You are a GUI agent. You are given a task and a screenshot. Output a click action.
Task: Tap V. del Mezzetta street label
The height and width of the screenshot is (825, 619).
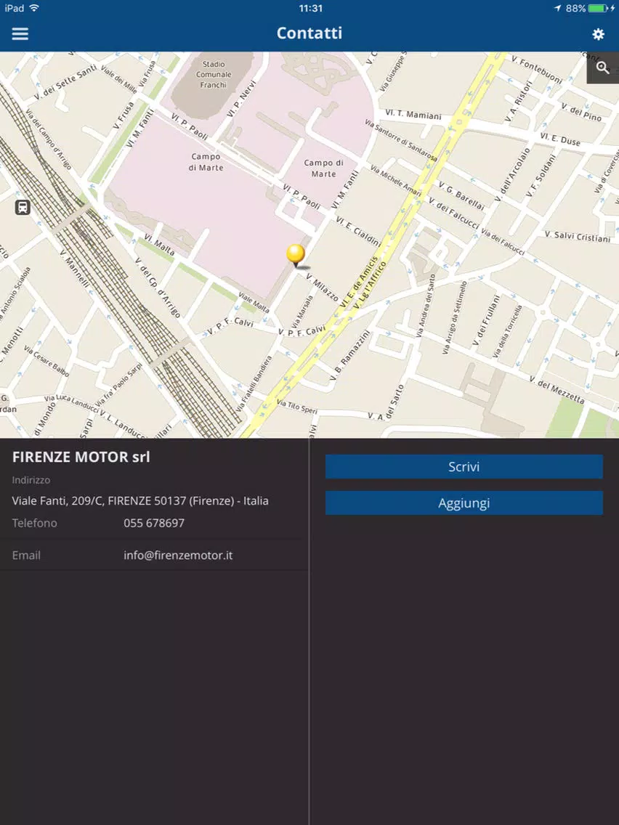tap(557, 390)
